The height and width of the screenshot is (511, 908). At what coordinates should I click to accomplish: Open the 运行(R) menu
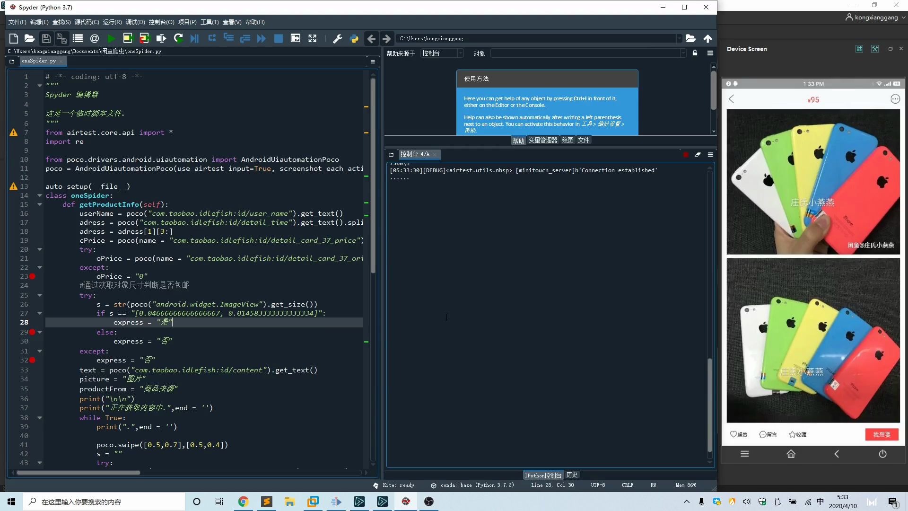pos(112,22)
